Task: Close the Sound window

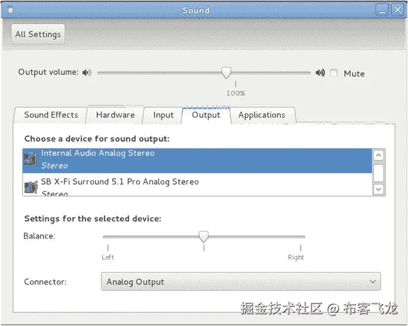Action: [398, 11]
